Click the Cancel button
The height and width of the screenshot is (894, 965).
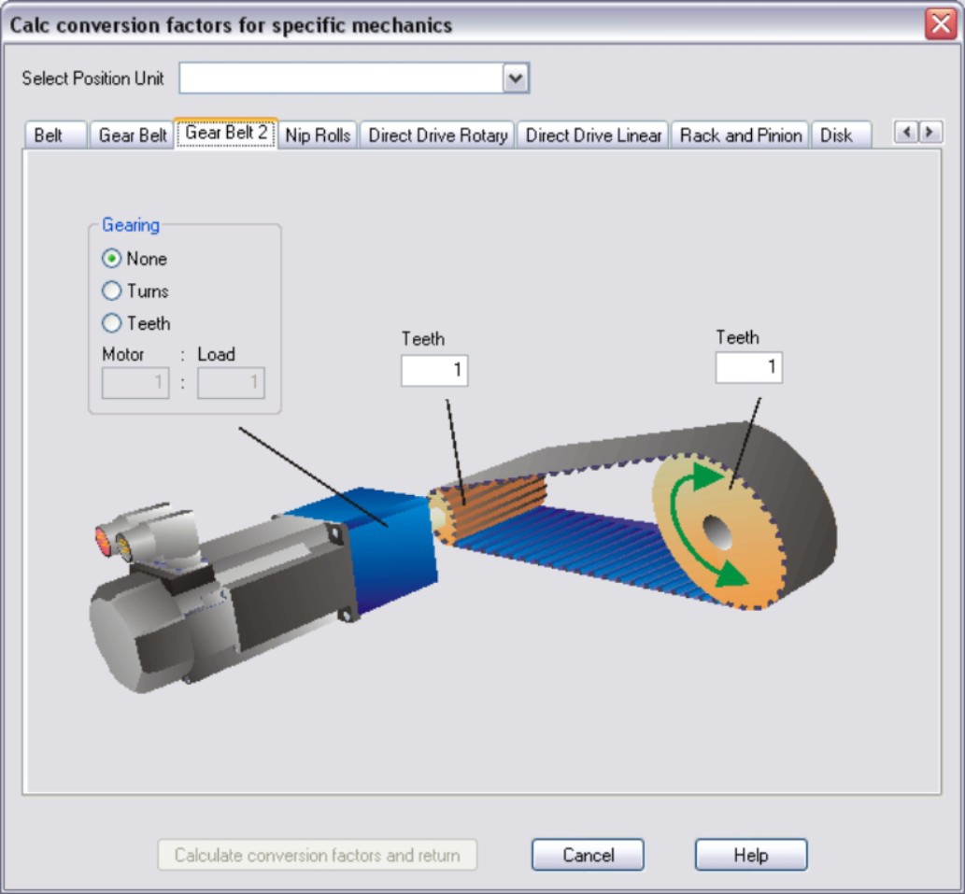588,855
